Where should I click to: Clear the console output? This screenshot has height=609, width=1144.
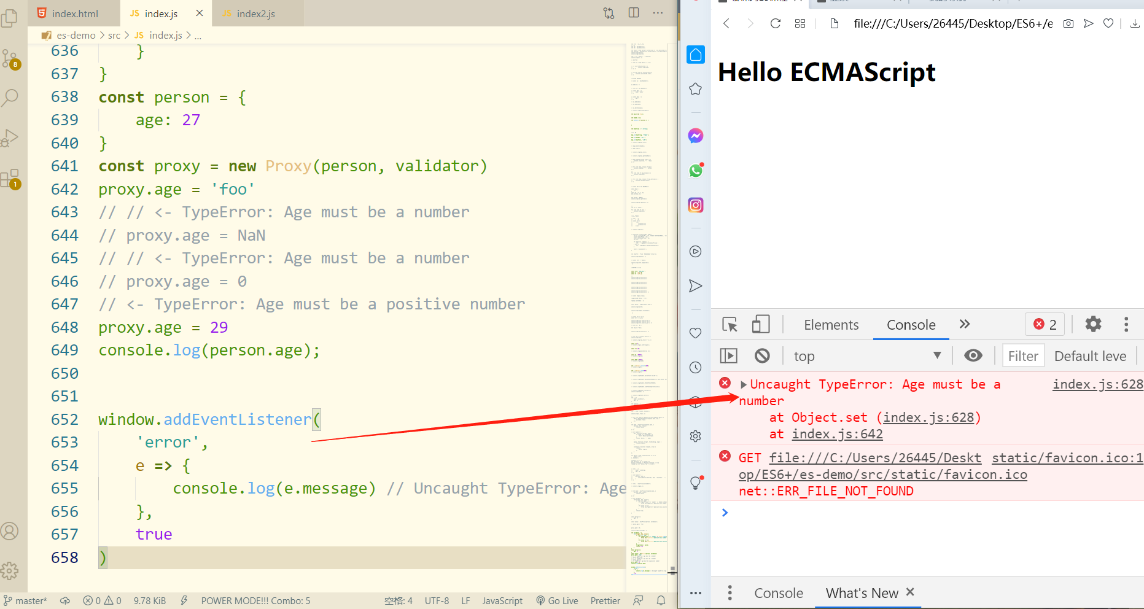[x=762, y=355]
